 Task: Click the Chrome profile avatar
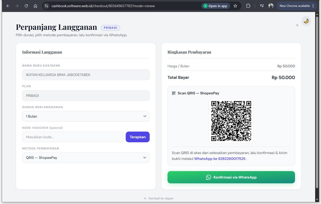271,6
